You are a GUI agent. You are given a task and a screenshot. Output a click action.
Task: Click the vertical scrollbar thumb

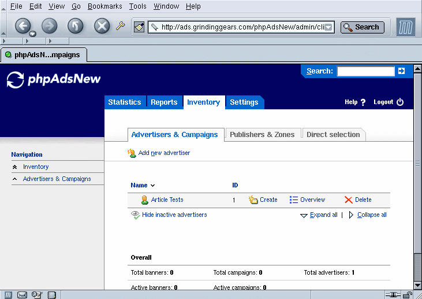pyautogui.click(x=417, y=163)
